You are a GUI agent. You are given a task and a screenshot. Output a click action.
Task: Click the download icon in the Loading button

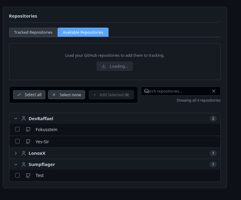pos(104,66)
